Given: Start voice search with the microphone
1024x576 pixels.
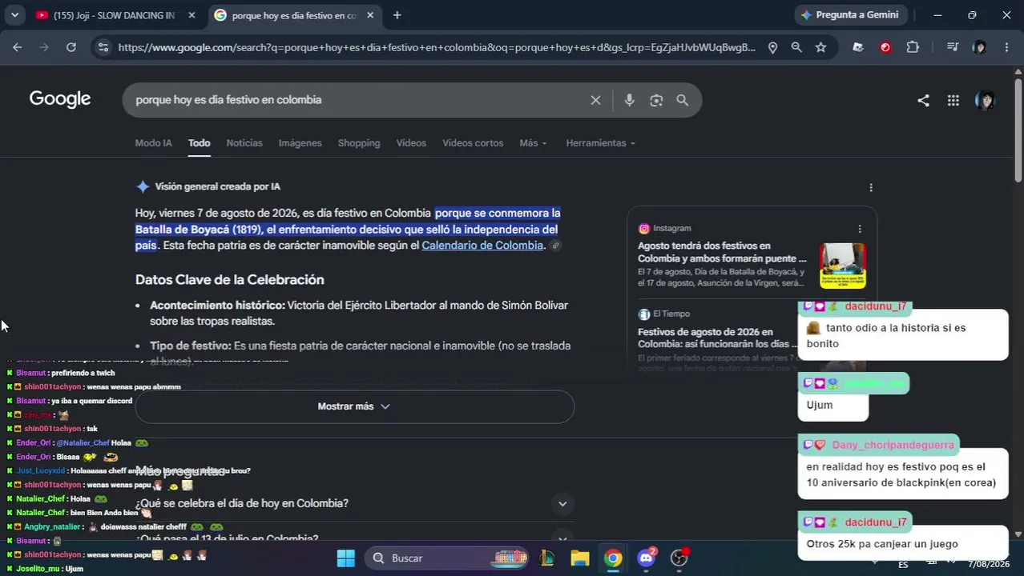Looking at the screenshot, I should pyautogui.click(x=629, y=100).
